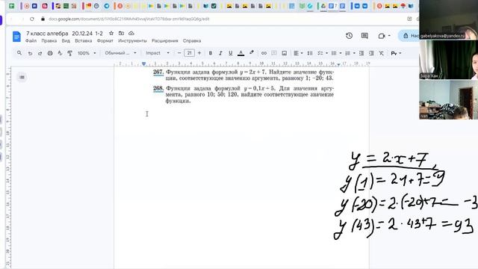Click the left indent marker on ruler
478x269 pixels.
pos(143,64)
